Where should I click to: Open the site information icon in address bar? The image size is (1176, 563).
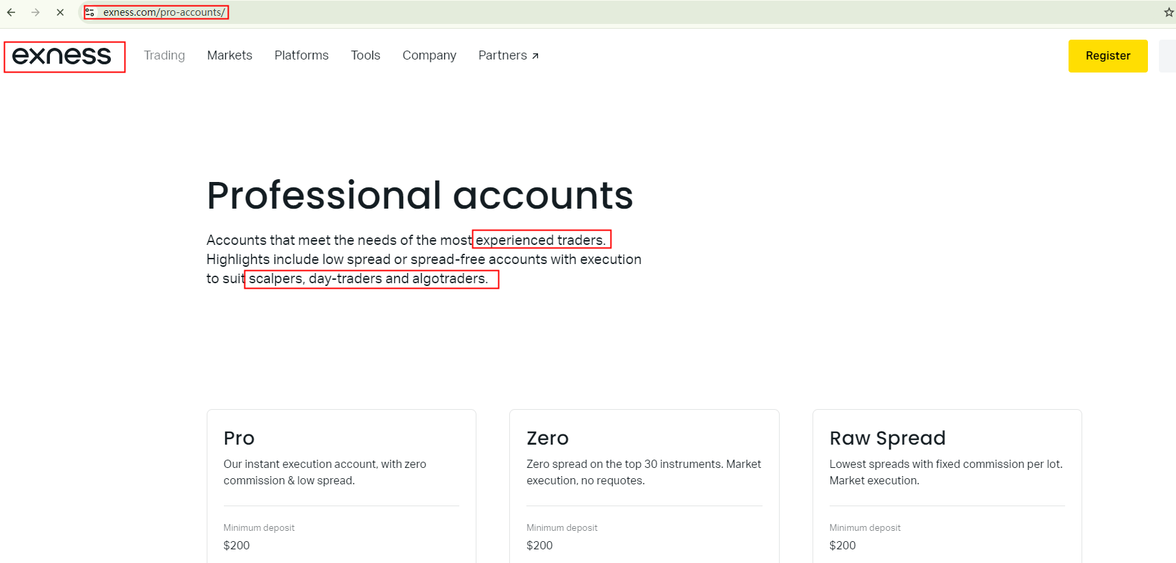[x=90, y=12]
